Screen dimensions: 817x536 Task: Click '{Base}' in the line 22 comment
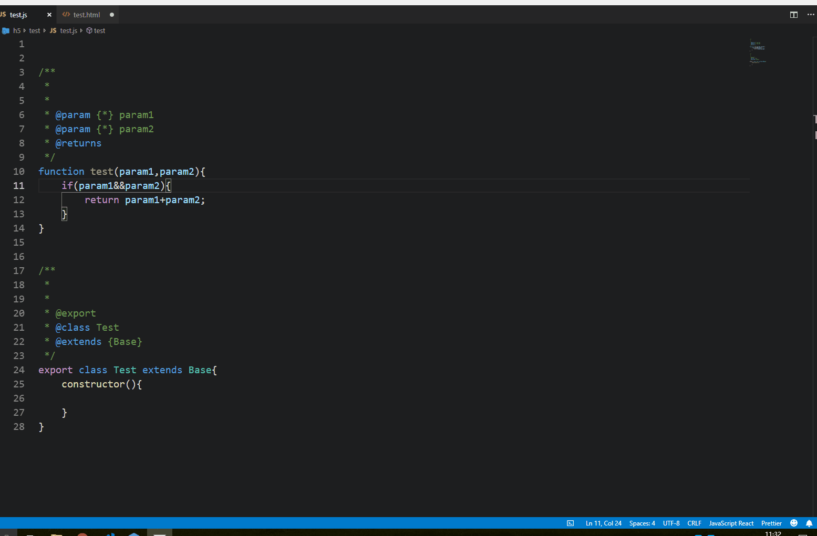(x=125, y=342)
